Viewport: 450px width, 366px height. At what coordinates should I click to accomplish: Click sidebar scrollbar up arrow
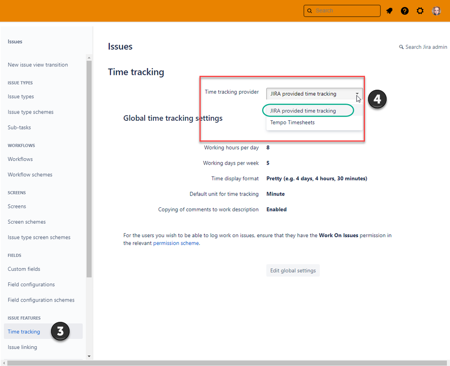click(x=89, y=58)
